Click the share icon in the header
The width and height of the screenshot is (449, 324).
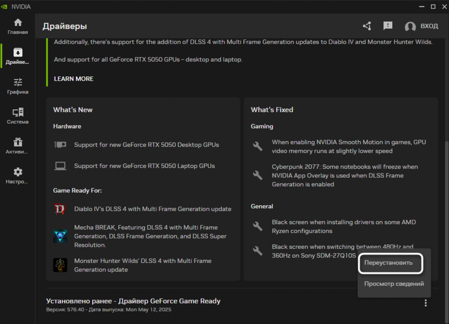point(367,26)
